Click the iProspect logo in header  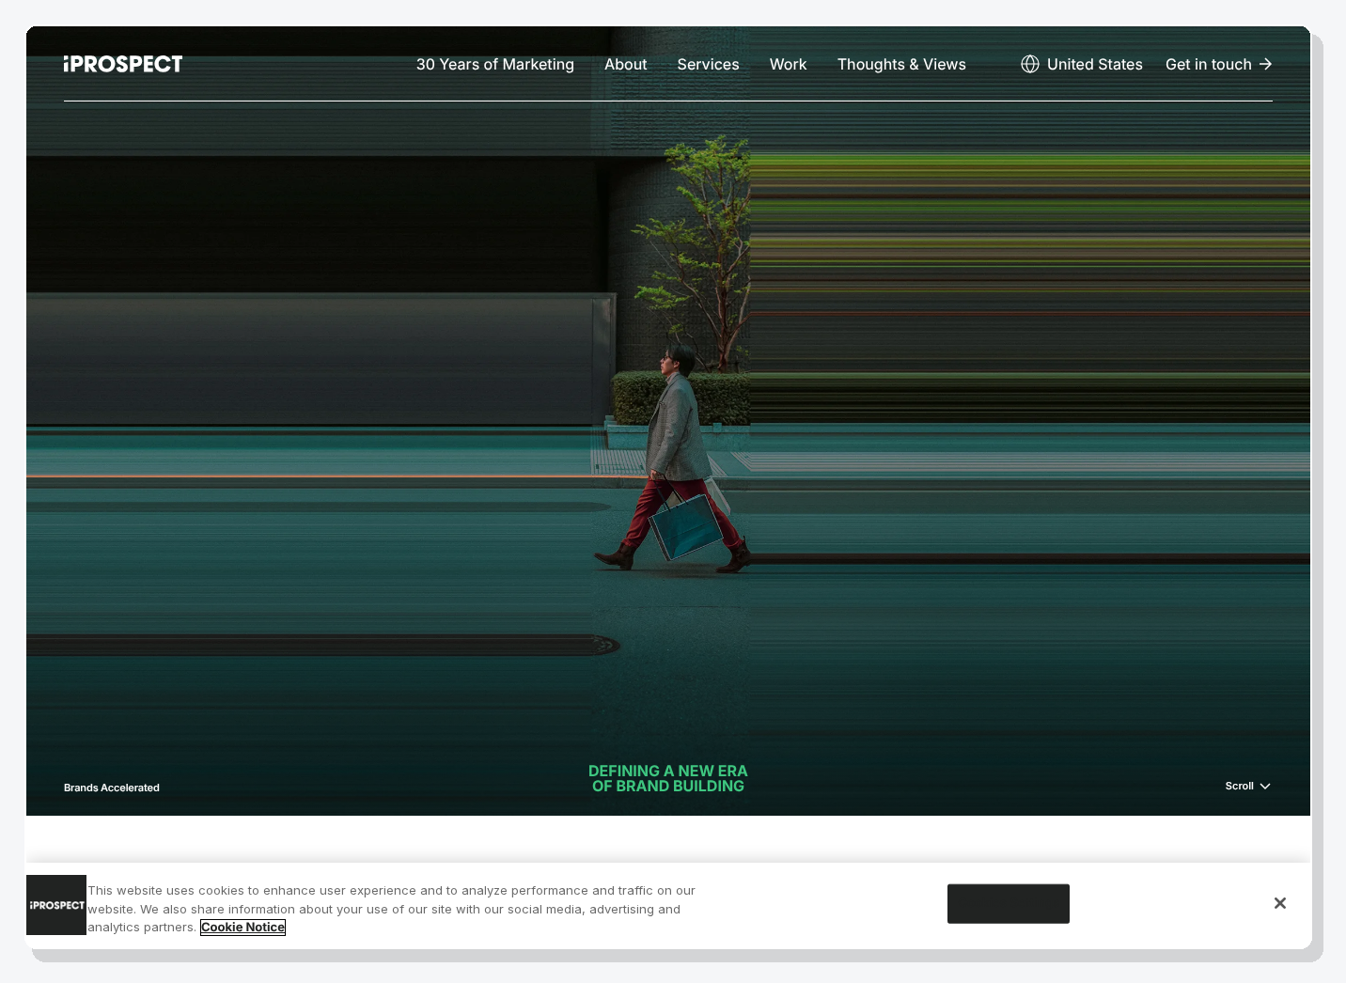123,64
